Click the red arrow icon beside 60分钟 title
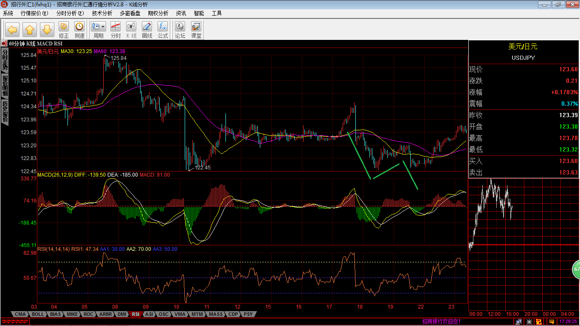This screenshot has height=326, width=580. 4,43
